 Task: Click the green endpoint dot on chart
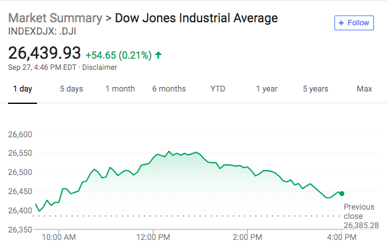point(342,194)
